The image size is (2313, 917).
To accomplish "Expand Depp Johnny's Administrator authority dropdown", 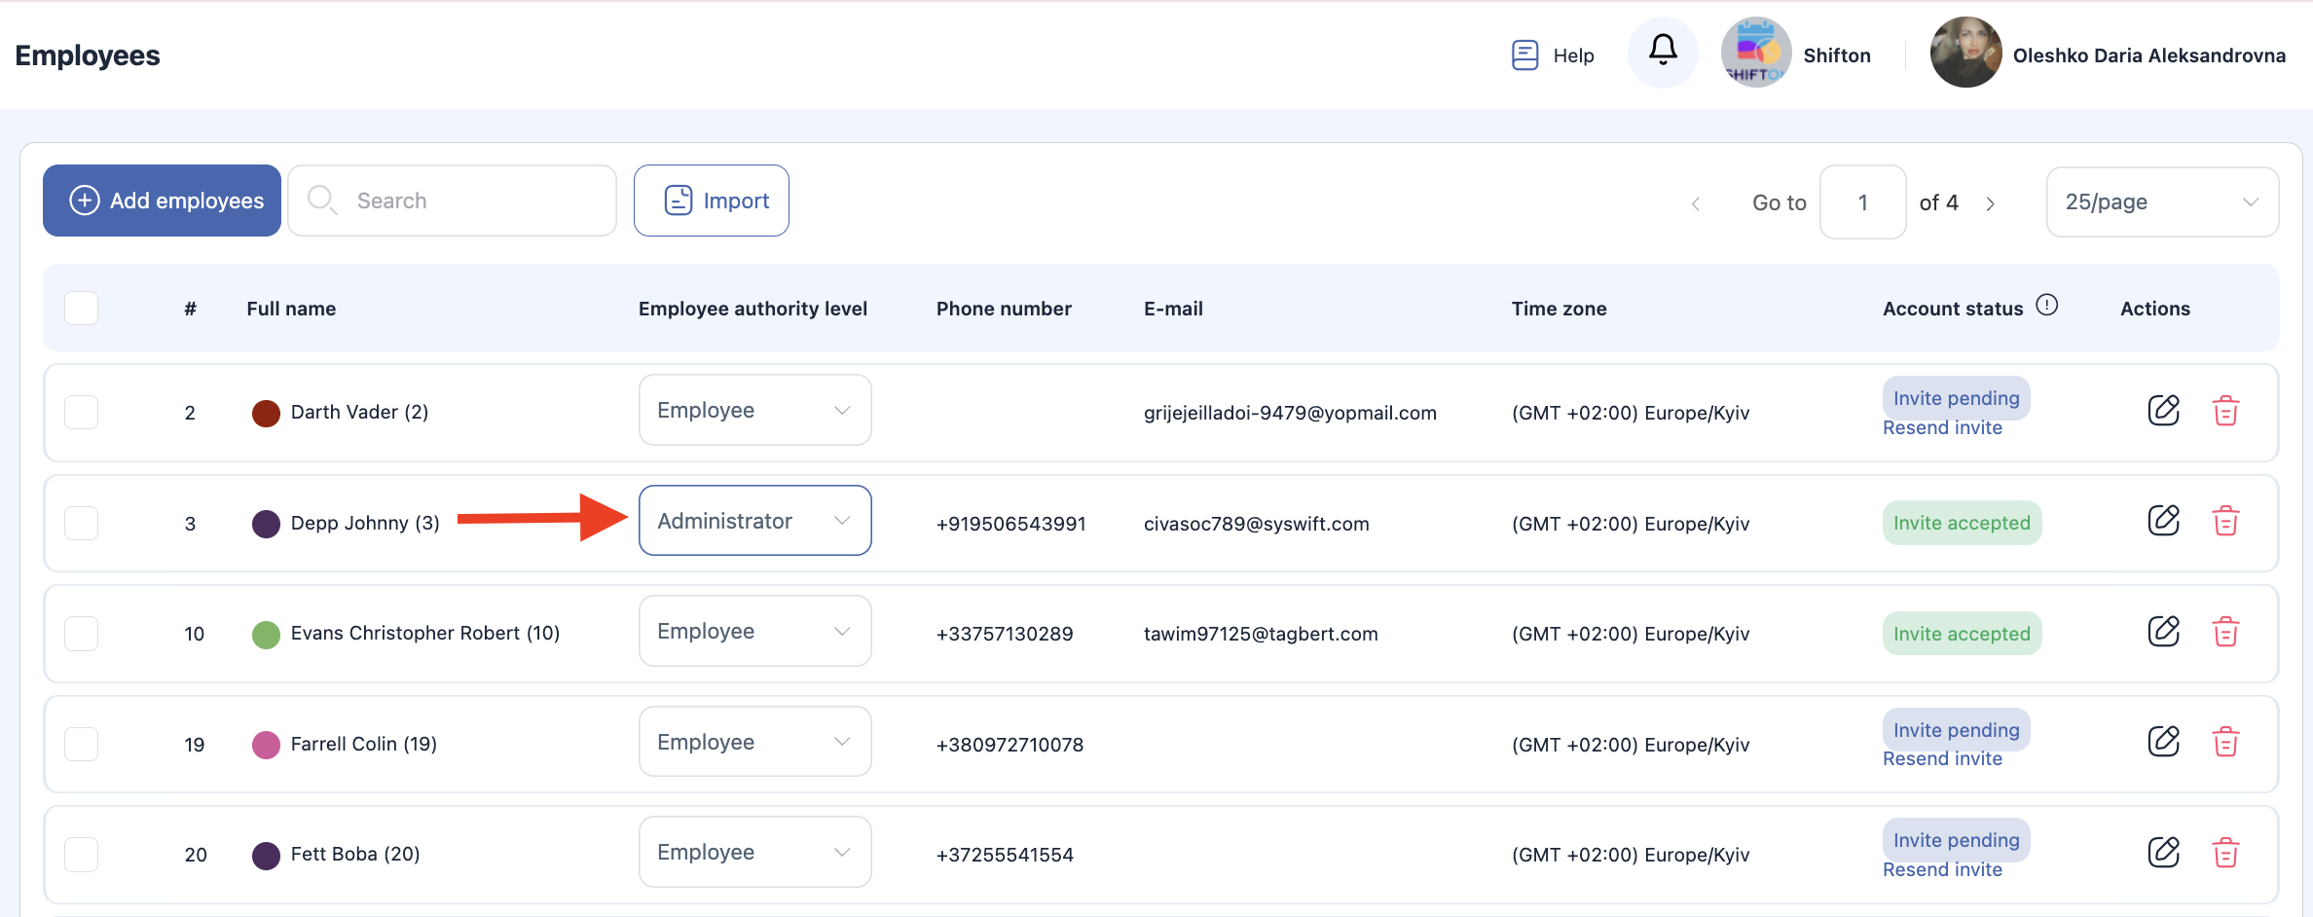I will (754, 521).
